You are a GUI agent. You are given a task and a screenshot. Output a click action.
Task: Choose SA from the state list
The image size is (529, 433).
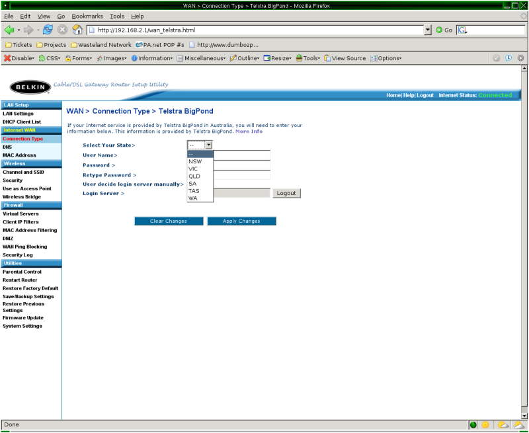coord(200,184)
